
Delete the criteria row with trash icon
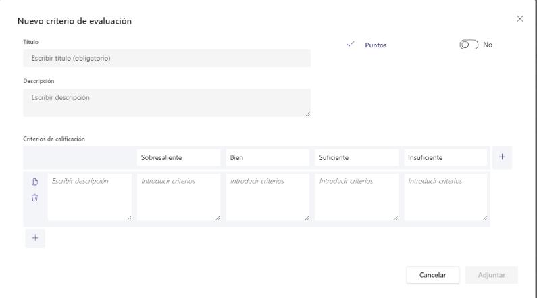34,197
